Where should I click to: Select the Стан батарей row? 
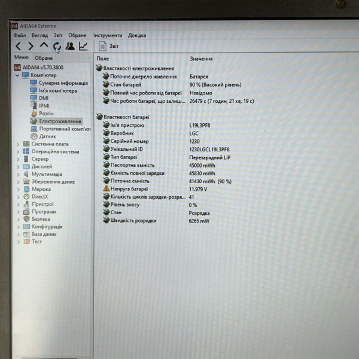(172, 85)
